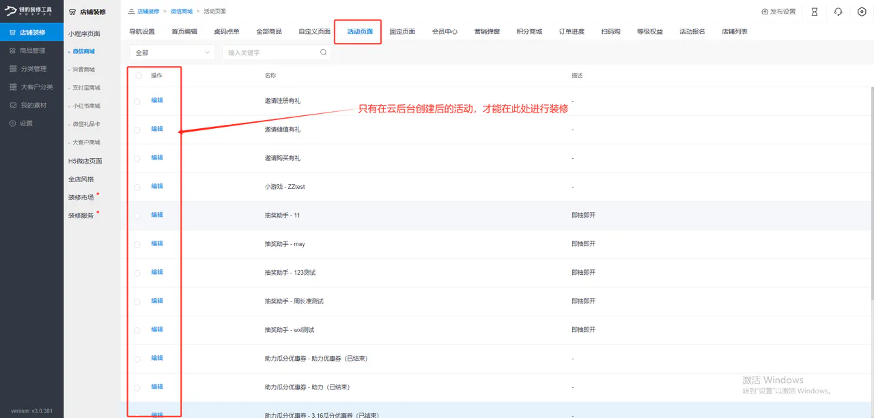Switch to 订单进度 tab
This screenshot has width=874, height=418.
pyautogui.click(x=572, y=31)
